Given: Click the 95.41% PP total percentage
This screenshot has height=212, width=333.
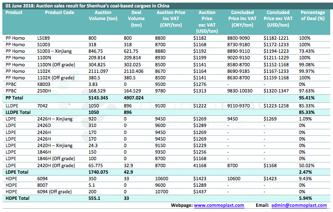Looking at the screenshot, I should (308, 99).
